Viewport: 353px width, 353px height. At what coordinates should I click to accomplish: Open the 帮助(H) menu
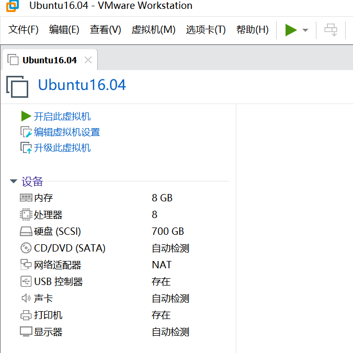tap(253, 30)
